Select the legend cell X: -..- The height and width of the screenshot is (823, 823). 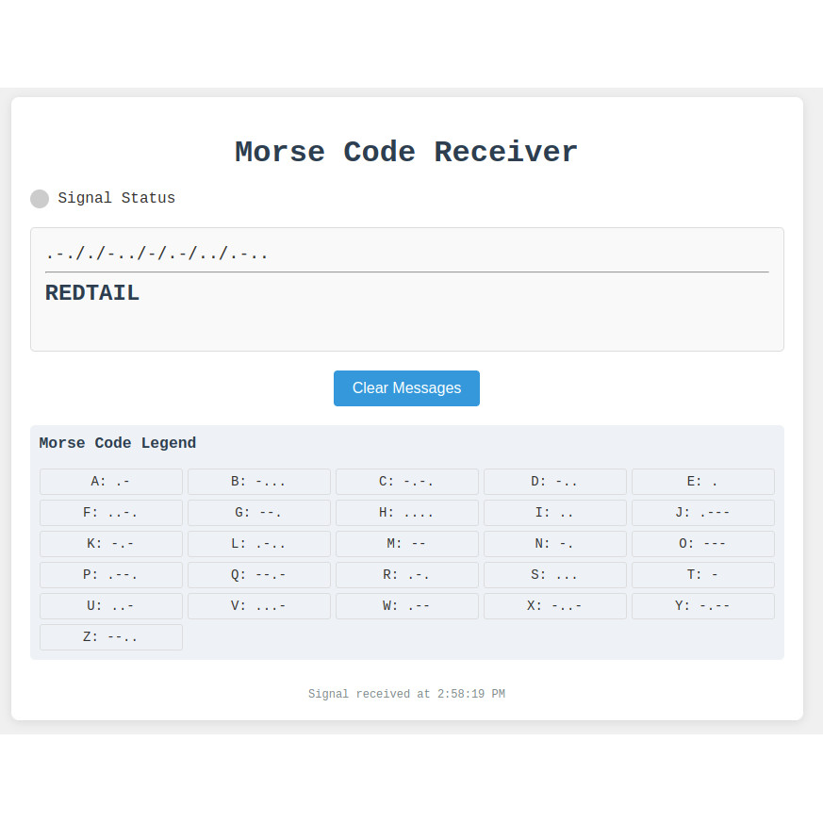pos(554,606)
